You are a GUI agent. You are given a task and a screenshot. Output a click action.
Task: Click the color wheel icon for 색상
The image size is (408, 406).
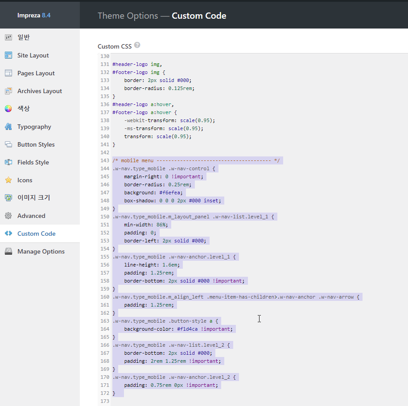pyautogui.click(x=8, y=108)
